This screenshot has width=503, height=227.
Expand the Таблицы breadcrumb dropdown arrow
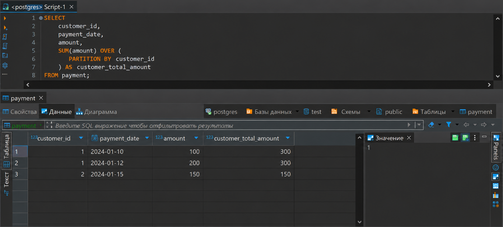[x=453, y=111]
